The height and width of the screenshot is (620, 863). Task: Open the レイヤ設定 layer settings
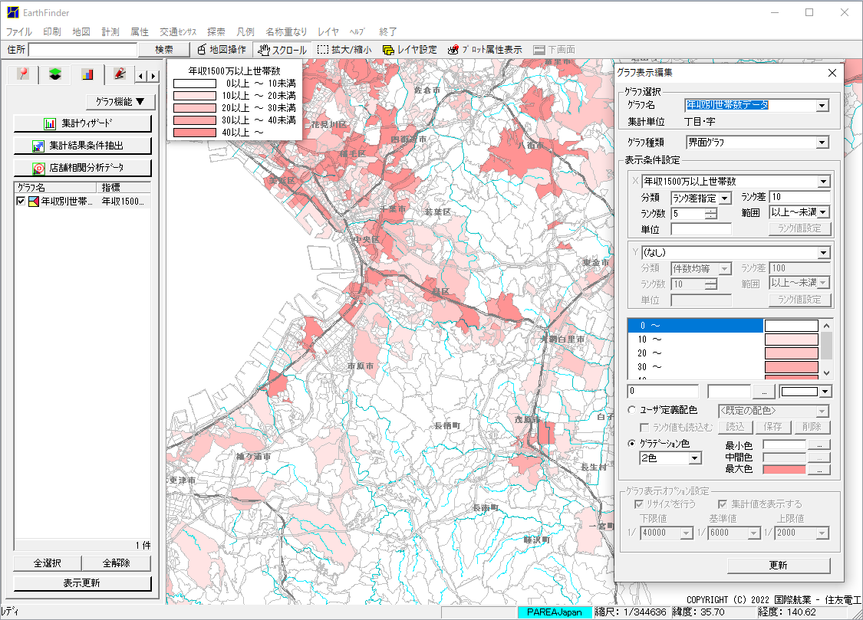coord(410,50)
